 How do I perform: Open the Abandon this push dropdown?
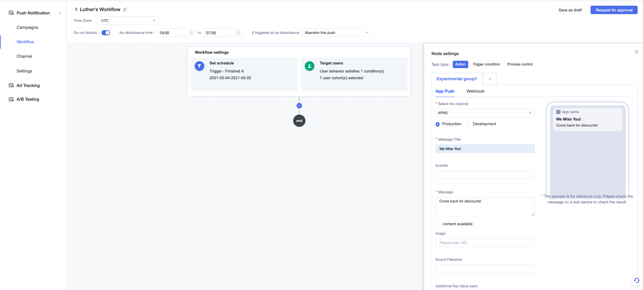pos(336,33)
